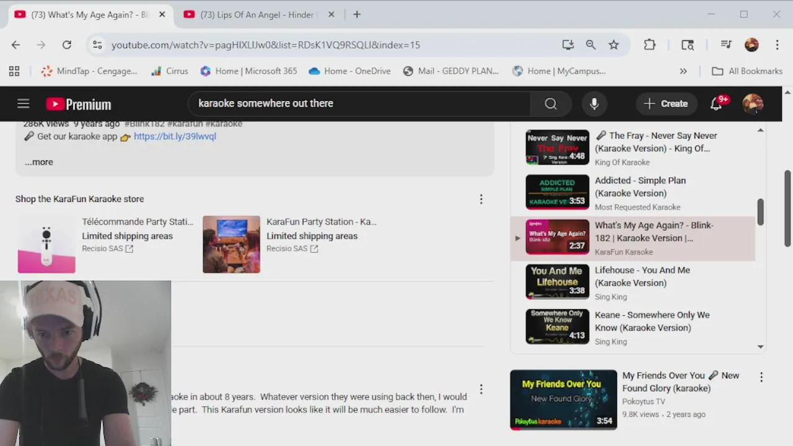793x446 pixels.
Task: Open Home | MyCampus bookmark
Action: pyautogui.click(x=559, y=71)
